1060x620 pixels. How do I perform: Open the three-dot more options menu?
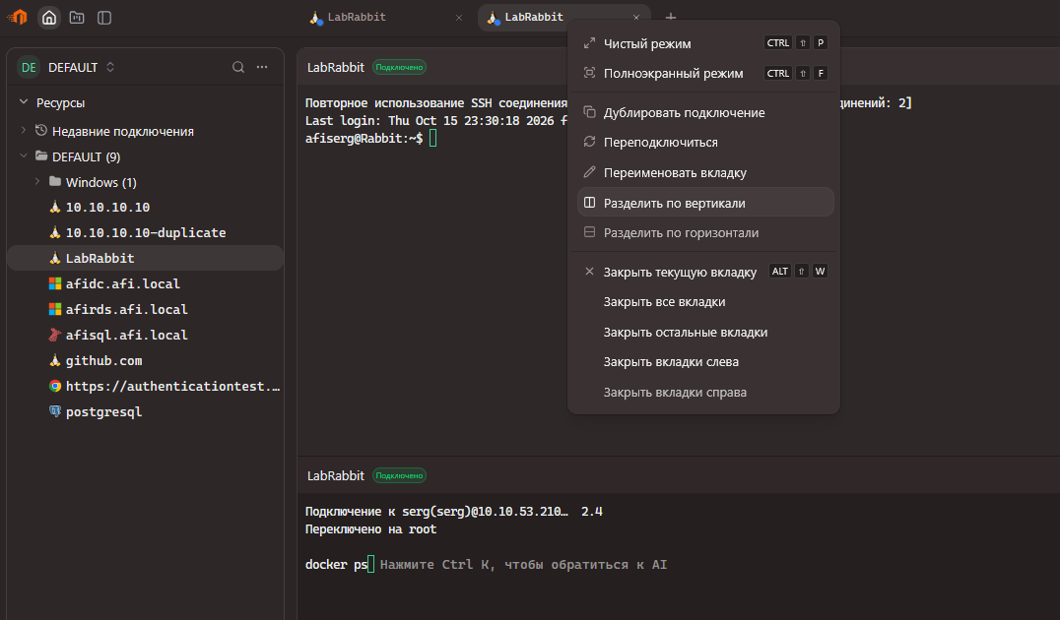point(262,67)
